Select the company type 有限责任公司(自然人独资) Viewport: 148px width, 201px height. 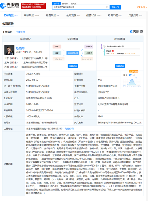tap(39, 98)
